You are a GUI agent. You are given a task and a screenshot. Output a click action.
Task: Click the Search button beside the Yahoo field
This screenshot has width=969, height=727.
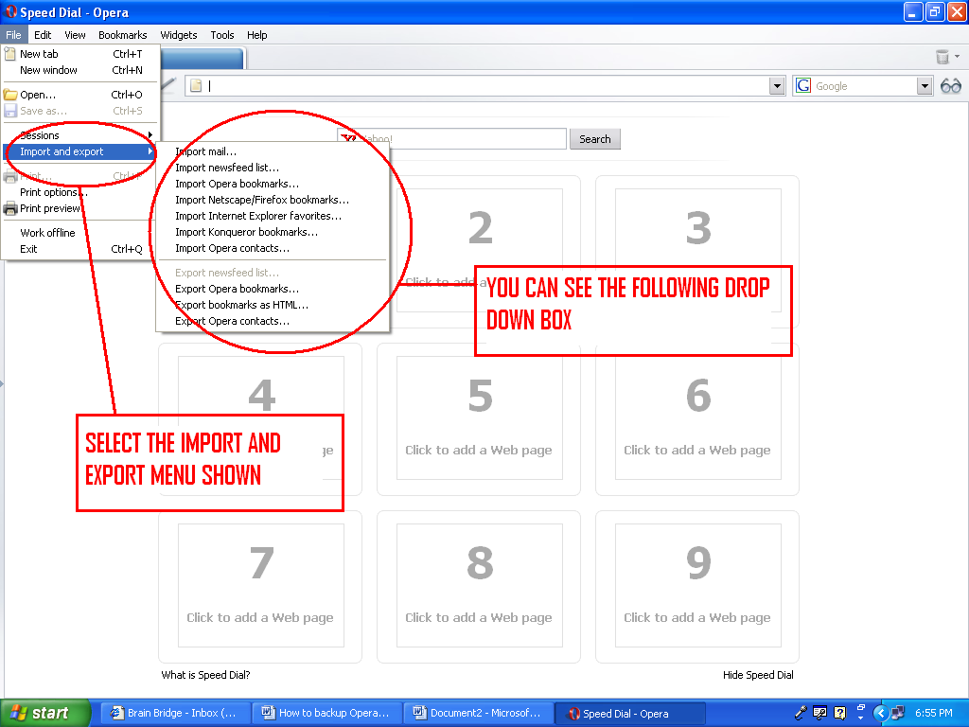(x=594, y=139)
